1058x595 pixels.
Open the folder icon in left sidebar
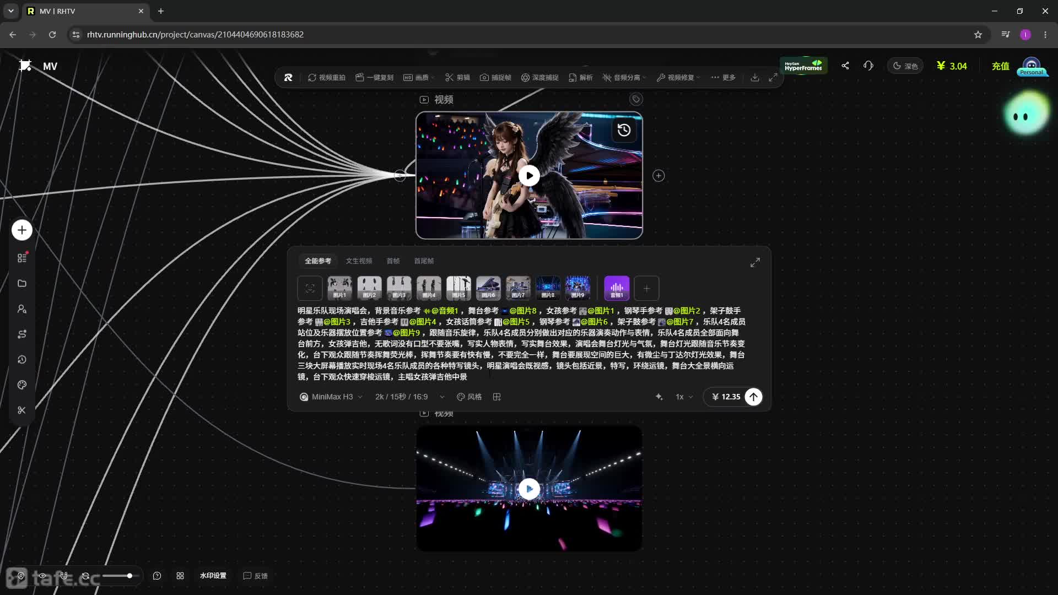coord(22,283)
